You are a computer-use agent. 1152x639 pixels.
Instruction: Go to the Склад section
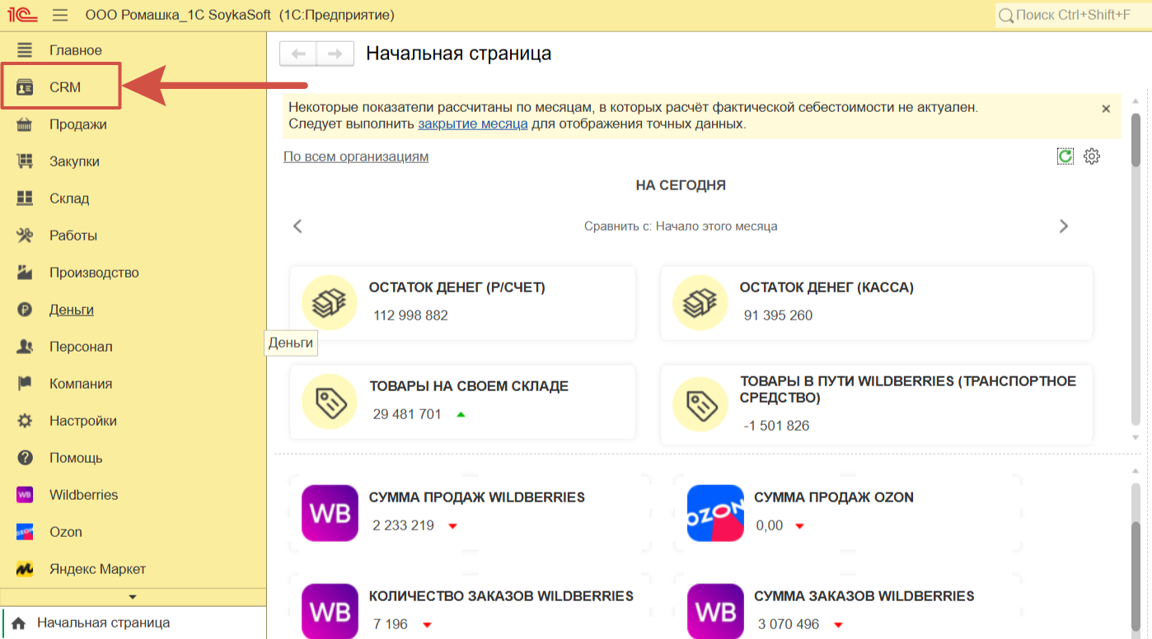68,198
